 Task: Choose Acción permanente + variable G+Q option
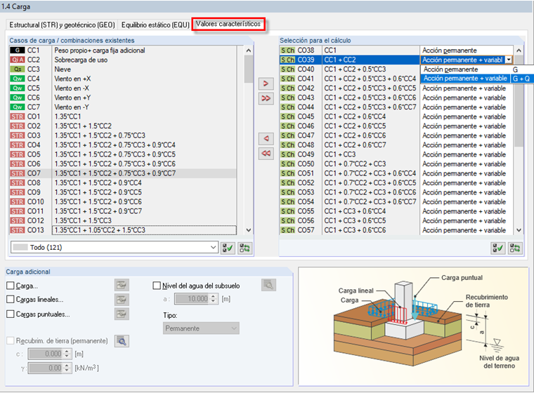point(477,79)
